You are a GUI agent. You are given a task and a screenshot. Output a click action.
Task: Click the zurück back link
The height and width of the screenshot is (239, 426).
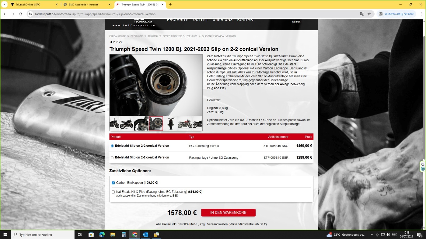(x=116, y=42)
